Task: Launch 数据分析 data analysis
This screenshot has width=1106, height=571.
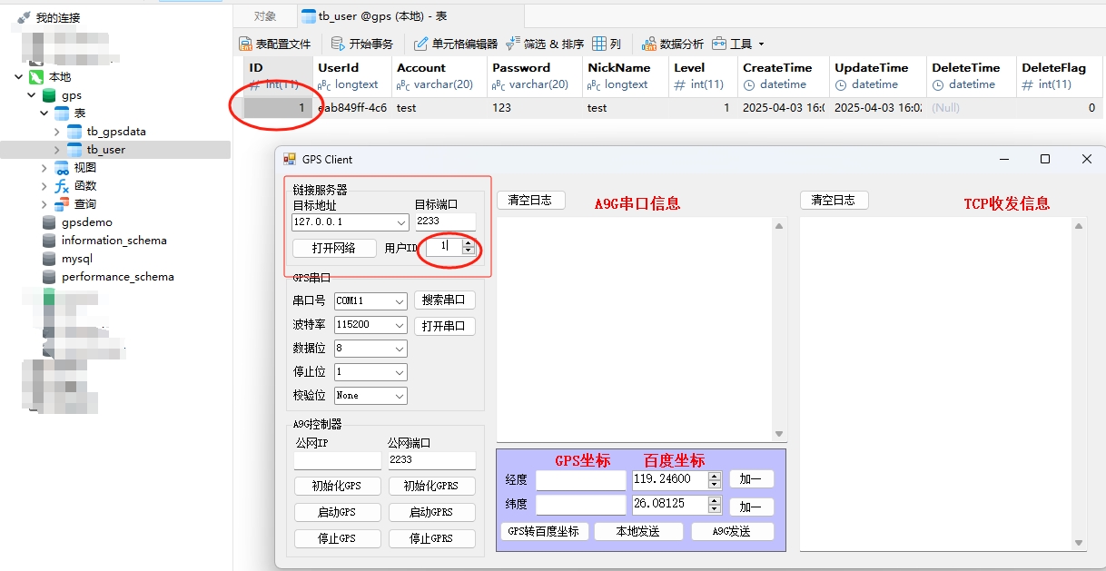Action: point(672,44)
